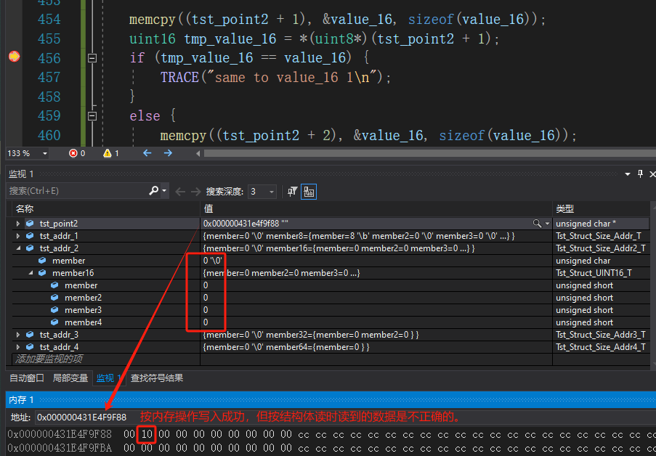
Task: Click the cube icon beside tst_addr_4
Action: pyautogui.click(x=30, y=347)
